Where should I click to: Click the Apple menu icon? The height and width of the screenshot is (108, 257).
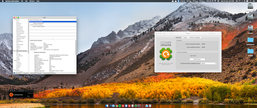coord(2,1)
